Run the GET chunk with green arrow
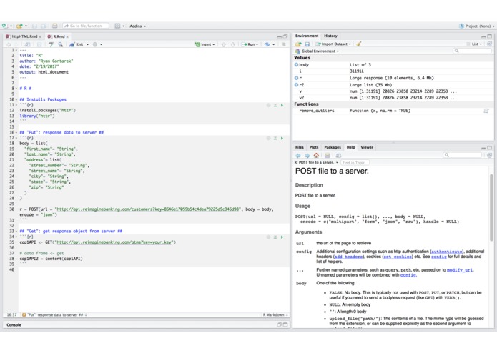497x353 pixels. (x=282, y=237)
